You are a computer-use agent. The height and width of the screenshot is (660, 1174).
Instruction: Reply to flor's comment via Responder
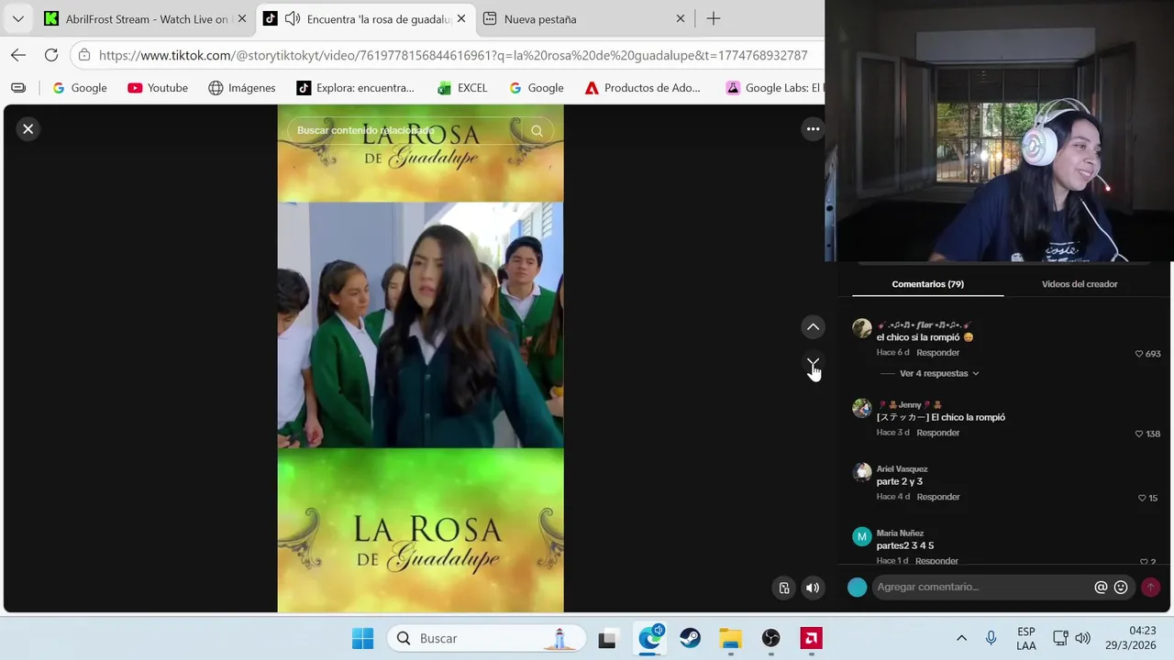pyautogui.click(x=938, y=352)
